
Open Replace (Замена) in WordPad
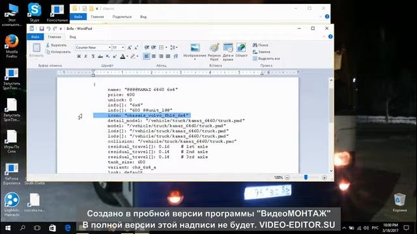click(x=261, y=52)
